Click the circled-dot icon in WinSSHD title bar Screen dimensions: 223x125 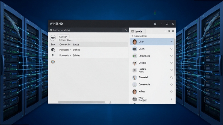[x=167, y=24]
